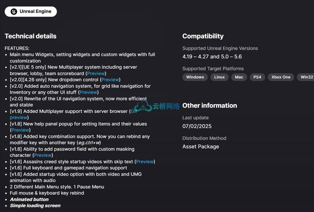Click the Compatibility heading

(203, 36)
